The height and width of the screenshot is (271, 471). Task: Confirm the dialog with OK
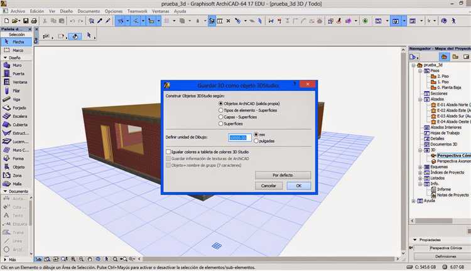298,186
